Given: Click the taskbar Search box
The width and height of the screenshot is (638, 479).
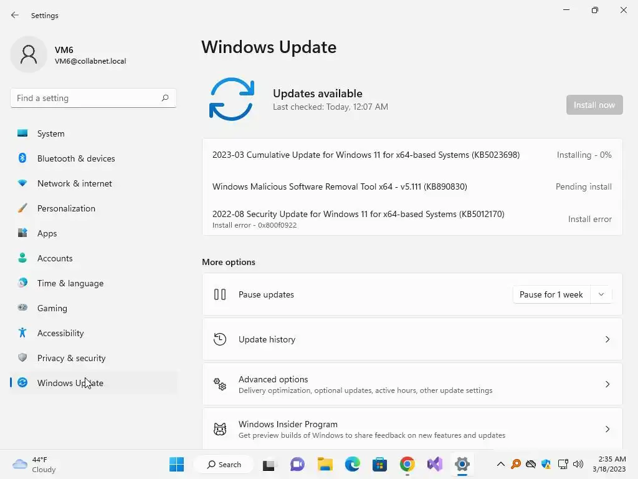Looking at the screenshot, I should click(x=224, y=464).
